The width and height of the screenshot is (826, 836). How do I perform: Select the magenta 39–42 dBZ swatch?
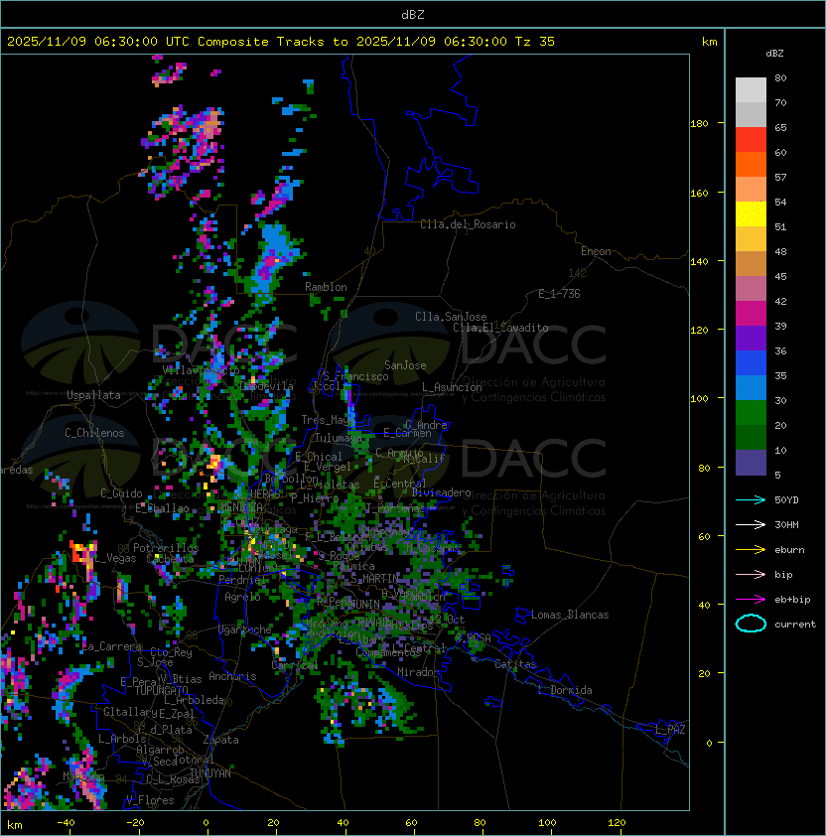[751, 313]
